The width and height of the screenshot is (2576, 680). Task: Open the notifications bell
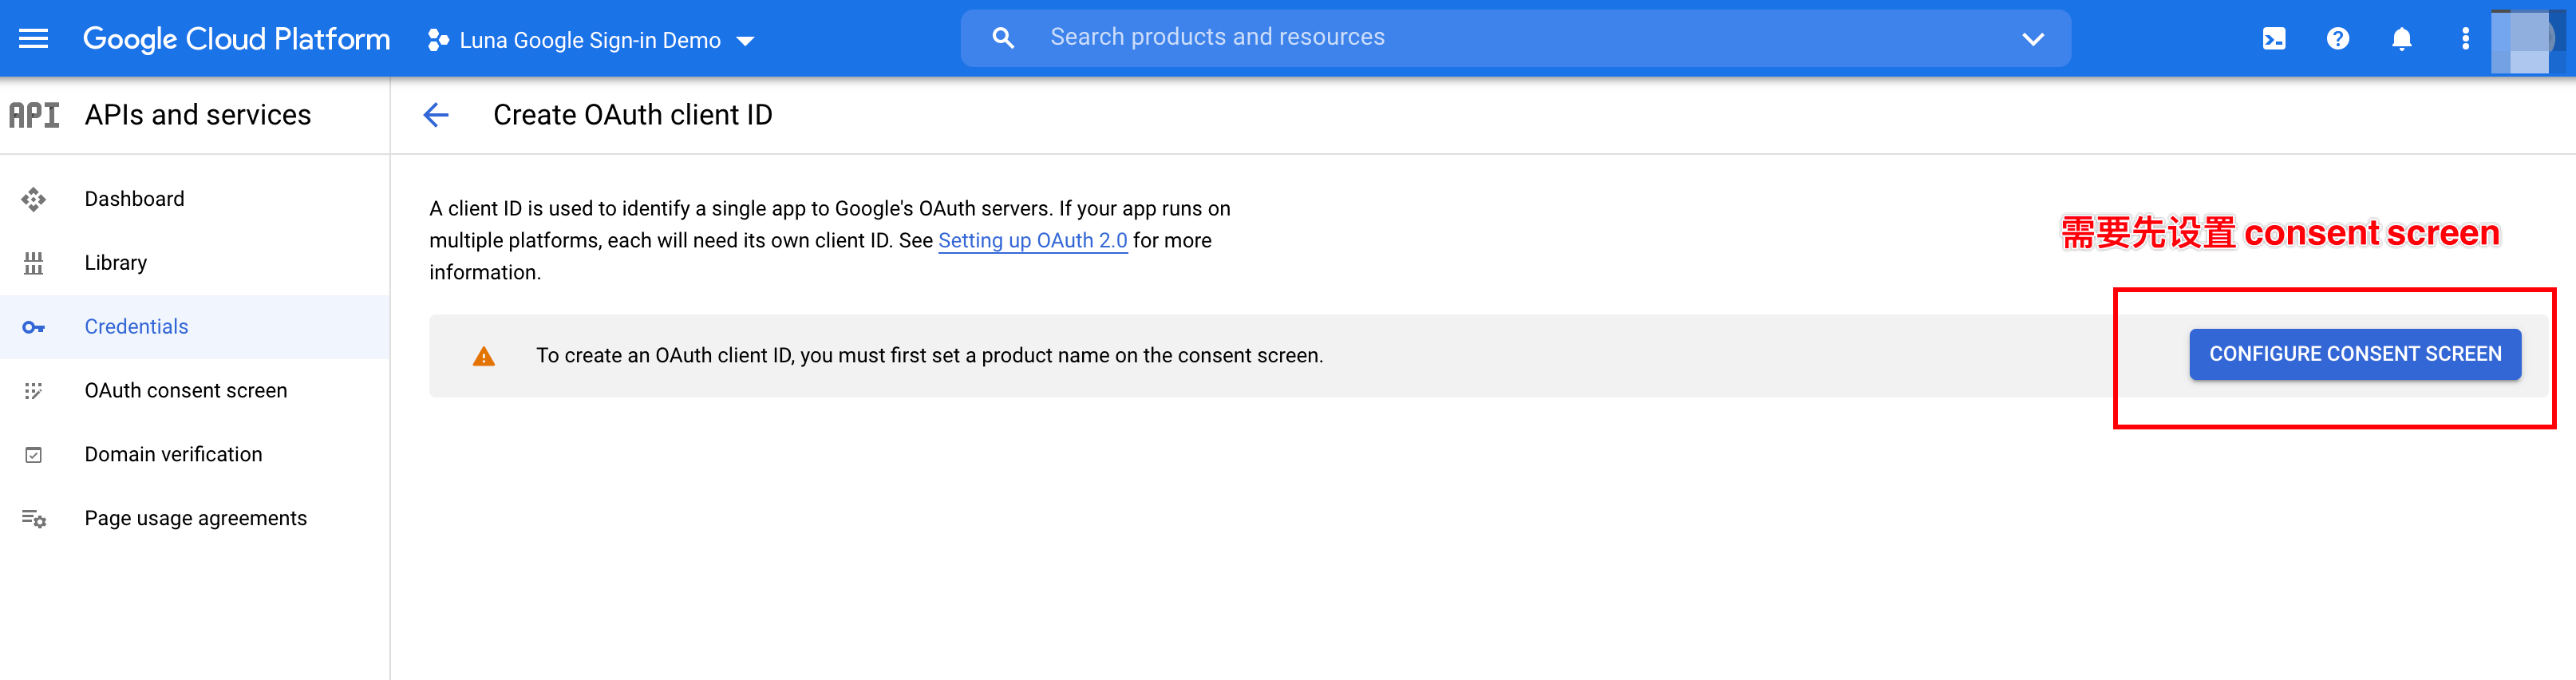pos(2402,39)
